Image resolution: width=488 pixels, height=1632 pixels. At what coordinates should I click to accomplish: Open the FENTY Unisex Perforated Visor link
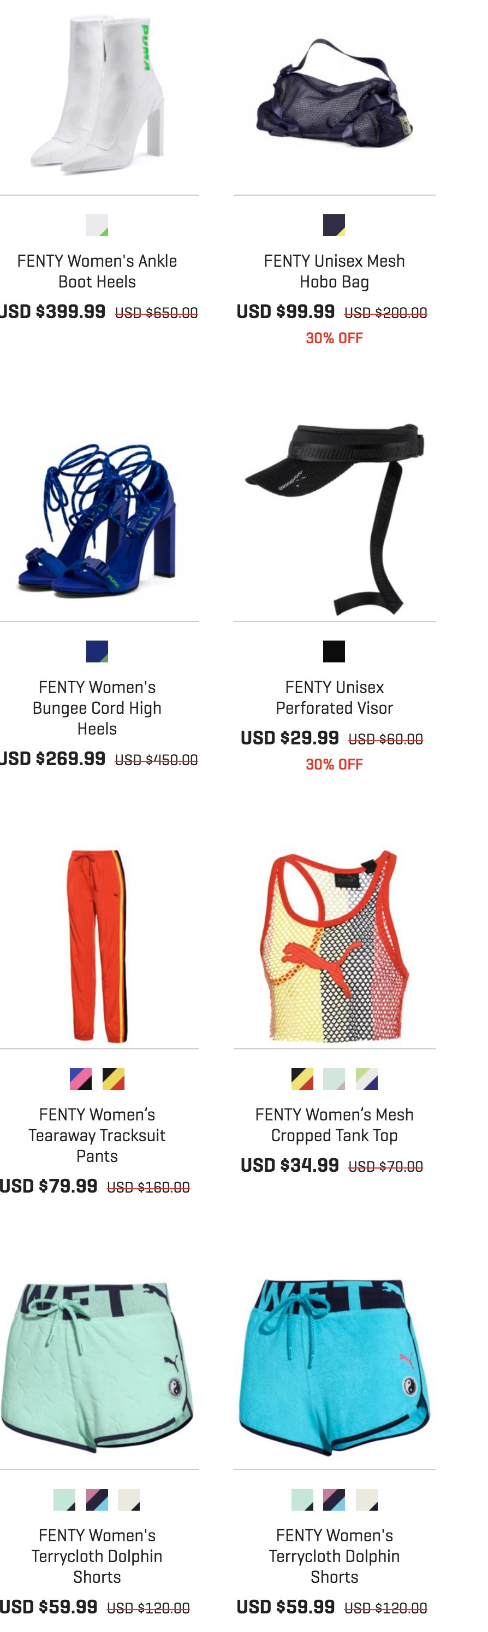[x=334, y=697]
